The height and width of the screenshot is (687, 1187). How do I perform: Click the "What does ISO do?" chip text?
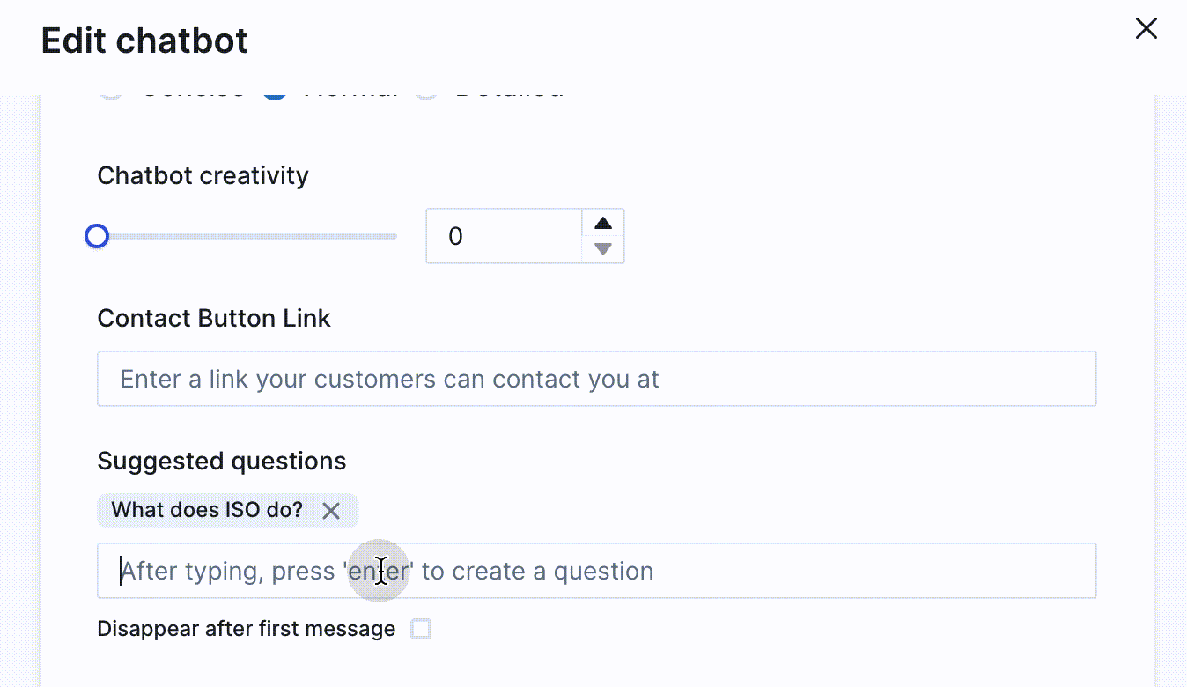(x=207, y=510)
